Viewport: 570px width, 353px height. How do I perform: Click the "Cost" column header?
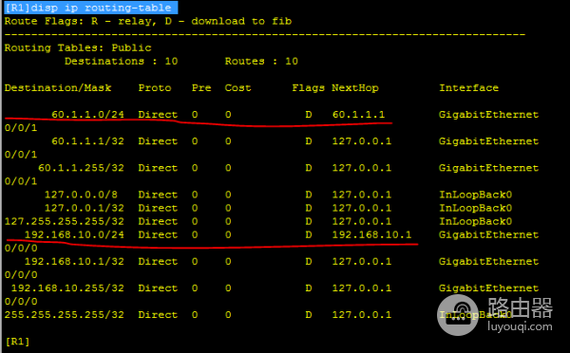pos(237,88)
